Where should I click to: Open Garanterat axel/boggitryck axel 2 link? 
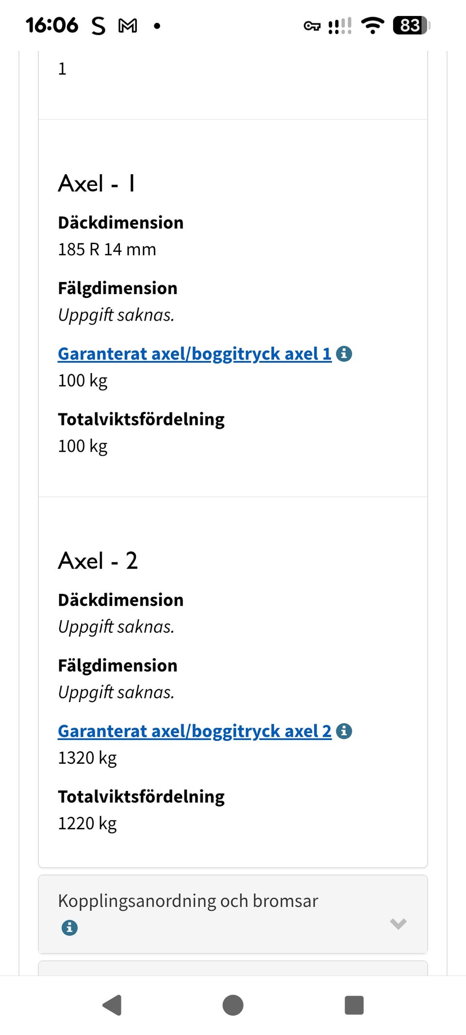(194, 731)
